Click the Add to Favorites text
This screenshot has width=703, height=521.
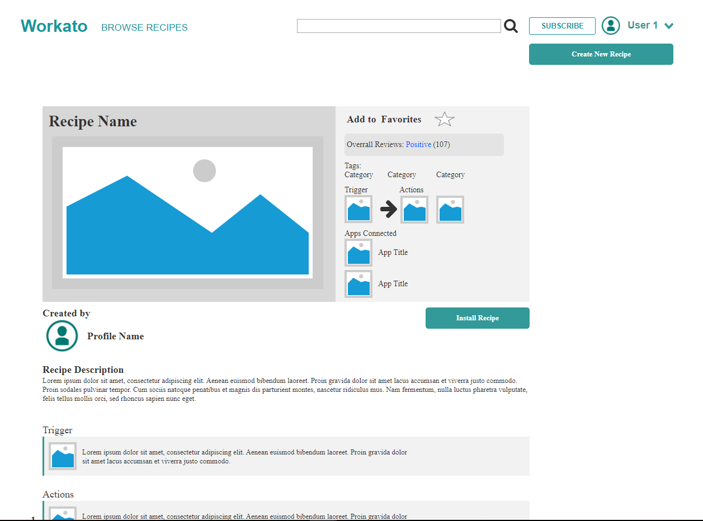(x=384, y=119)
